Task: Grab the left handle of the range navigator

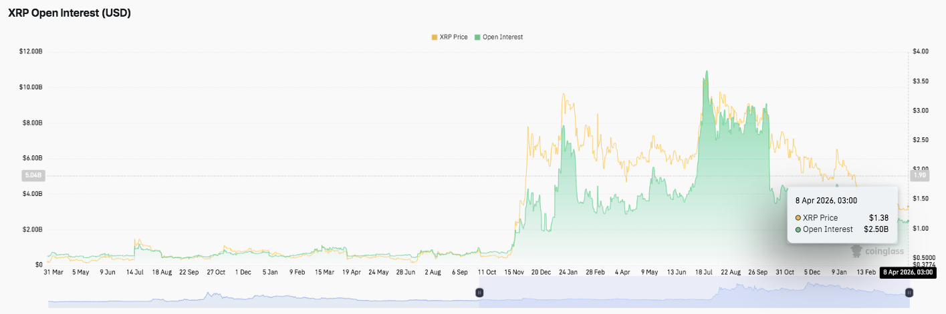Action: click(479, 293)
